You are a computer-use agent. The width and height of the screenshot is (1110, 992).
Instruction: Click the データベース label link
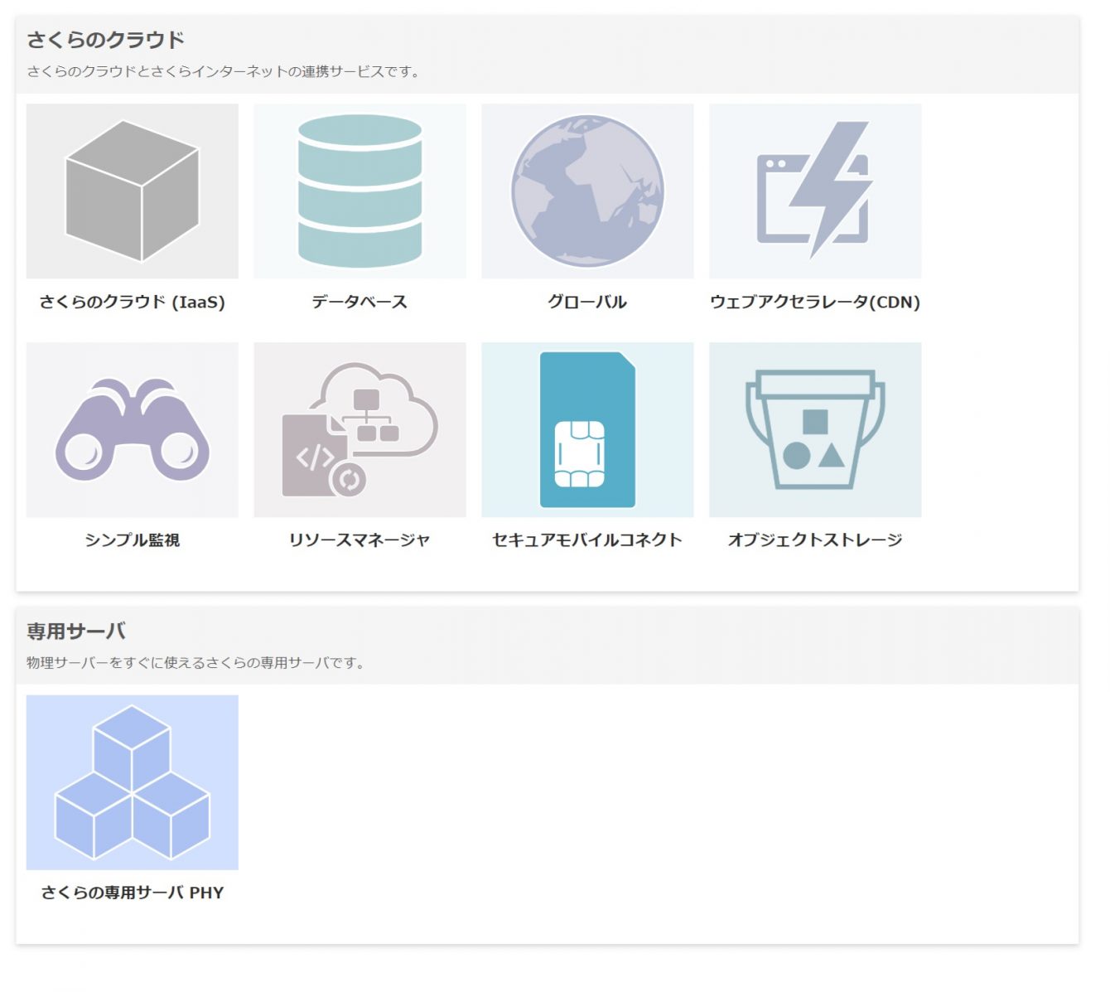click(x=359, y=302)
